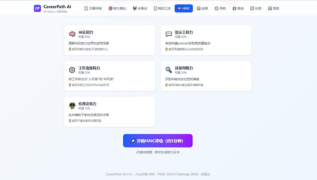317x180 pixels.
Task: Click 权重 15% under 伦理决策力
Action: pyautogui.click(x=85, y=109)
